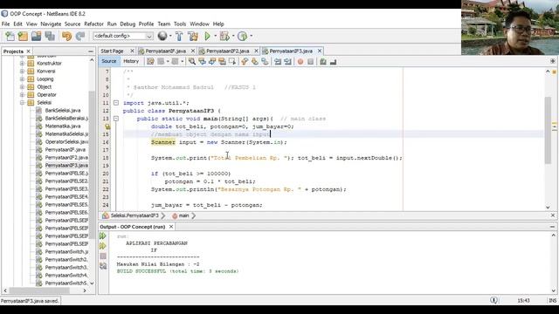Open the Debug menu
Image resolution: width=559 pixels, height=314 pixels.
[128, 24]
